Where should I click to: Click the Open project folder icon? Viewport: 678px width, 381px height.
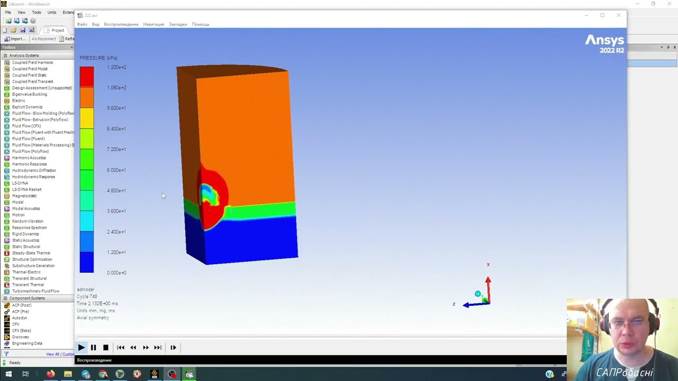[14, 30]
